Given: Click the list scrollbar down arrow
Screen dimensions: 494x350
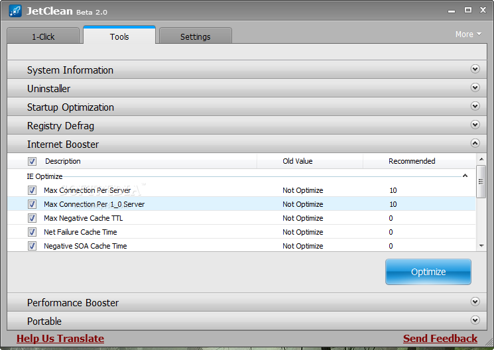Looking at the screenshot, I should point(481,246).
